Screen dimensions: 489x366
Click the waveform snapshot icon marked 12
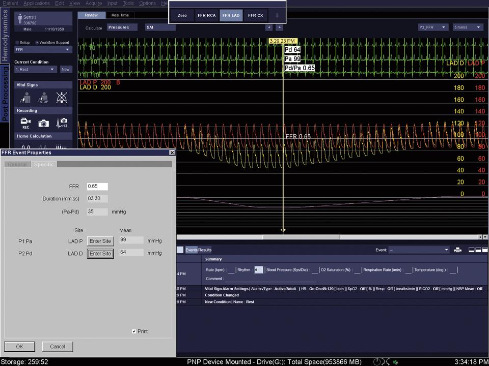(x=62, y=123)
